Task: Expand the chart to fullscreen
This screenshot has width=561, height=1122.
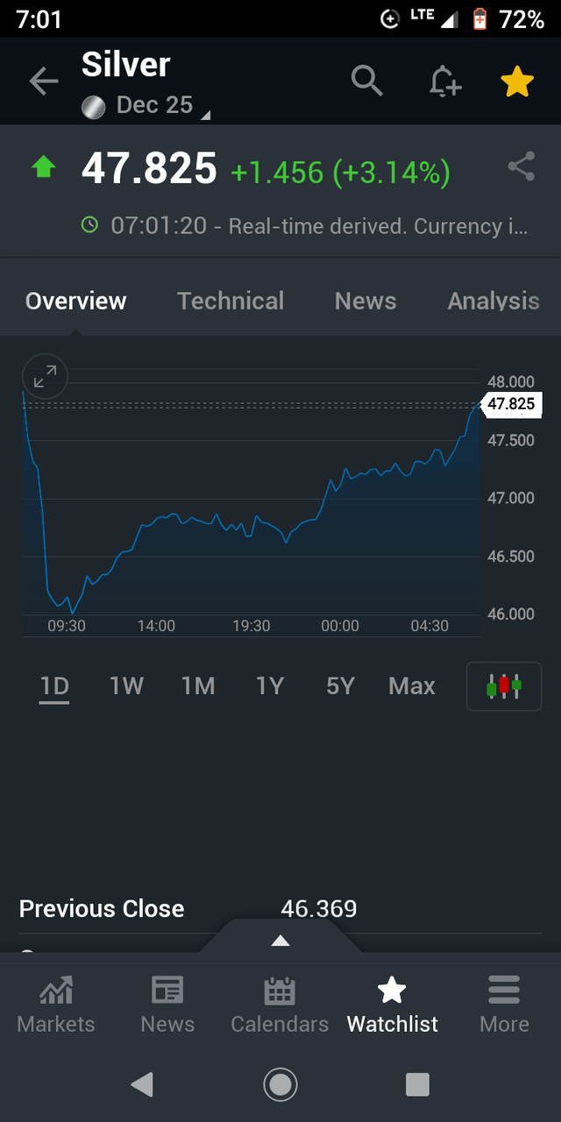Action: tap(44, 376)
